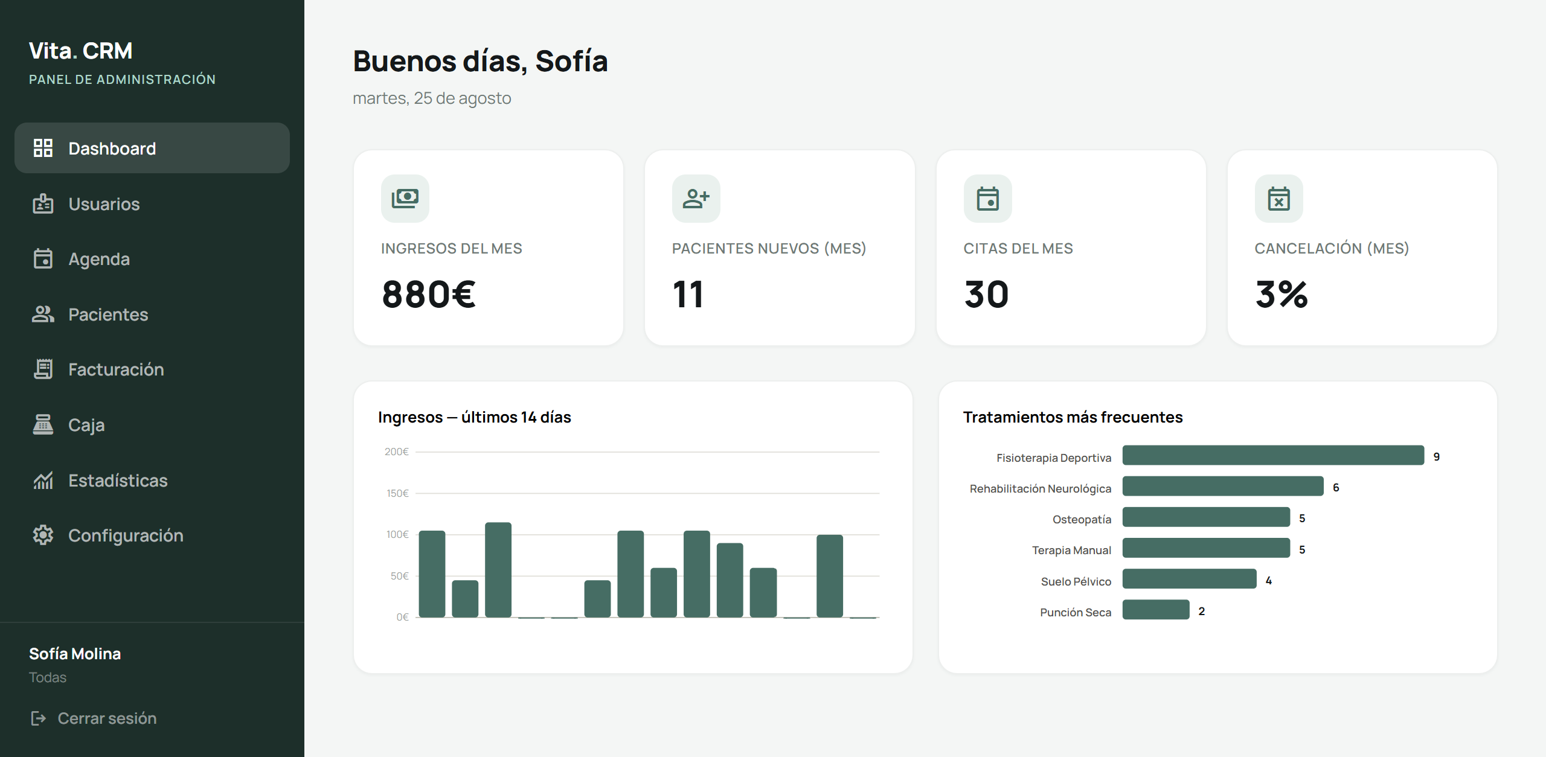Click the Caja cash register icon
1546x757 pixels.
[x=43, y=424]
